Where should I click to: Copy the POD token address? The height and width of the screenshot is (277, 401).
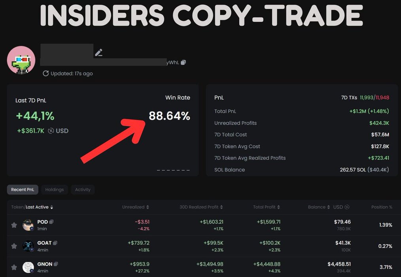click(51, 222)
